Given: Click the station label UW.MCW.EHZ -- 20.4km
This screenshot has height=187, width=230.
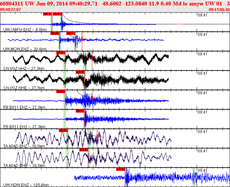Looking at the screenshot, I should tap(25, 49).
